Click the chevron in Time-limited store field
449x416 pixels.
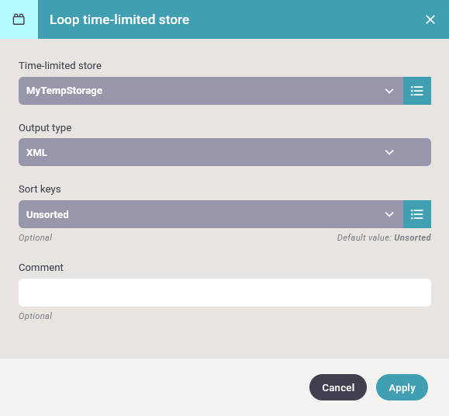[x=389, y=91]
